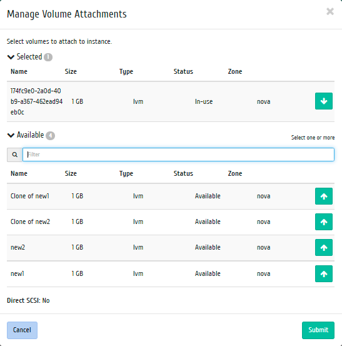Image resolution: width=342 pixels, height=346 pixels.
Task: Add Clone of new1 volume with up arrow
Action: tap(323, 196)
